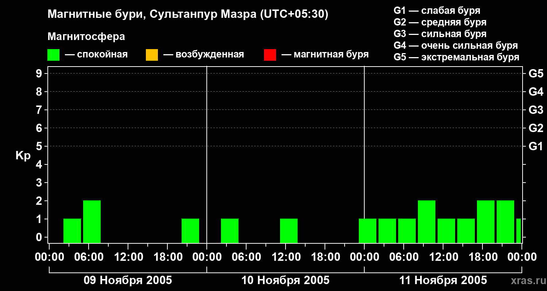Click the early-morning Kp 1 bar on 10 November
This screenshot has height=291, width=547.
point(230,231)
